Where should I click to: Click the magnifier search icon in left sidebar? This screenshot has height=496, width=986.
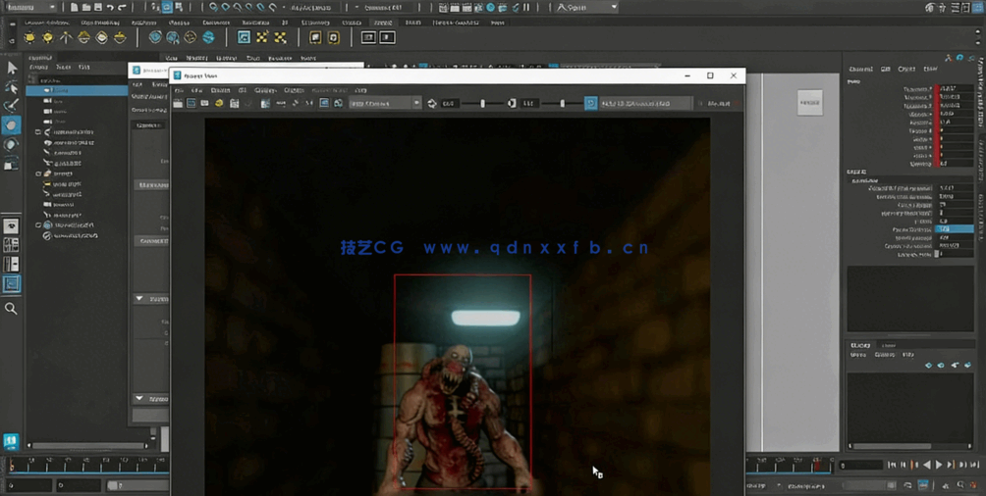[x=11, y=309]
